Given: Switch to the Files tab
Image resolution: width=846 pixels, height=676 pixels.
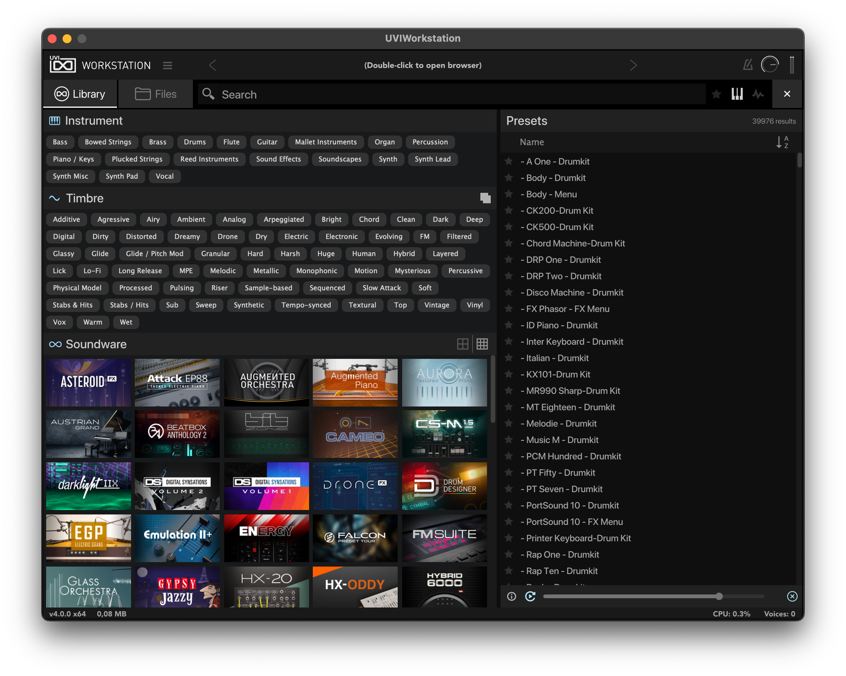Looking at the screenshot, I should pyautogui.click(x=156, y=94).
